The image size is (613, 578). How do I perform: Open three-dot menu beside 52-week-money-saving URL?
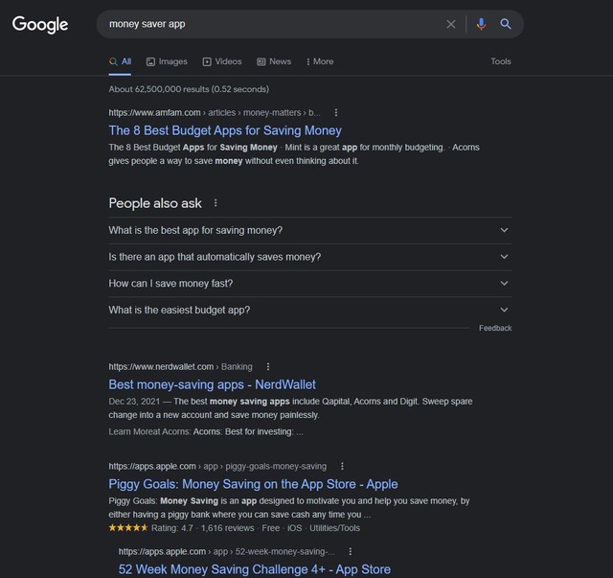coord(351,551)
